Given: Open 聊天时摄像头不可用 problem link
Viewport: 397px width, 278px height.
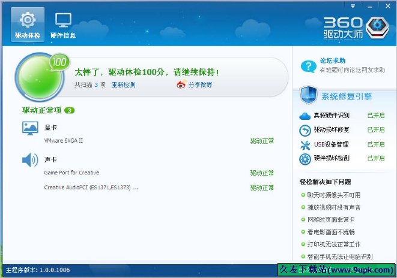Looking at the screenshot, I should pyautogui.click(x=334, y=195).
